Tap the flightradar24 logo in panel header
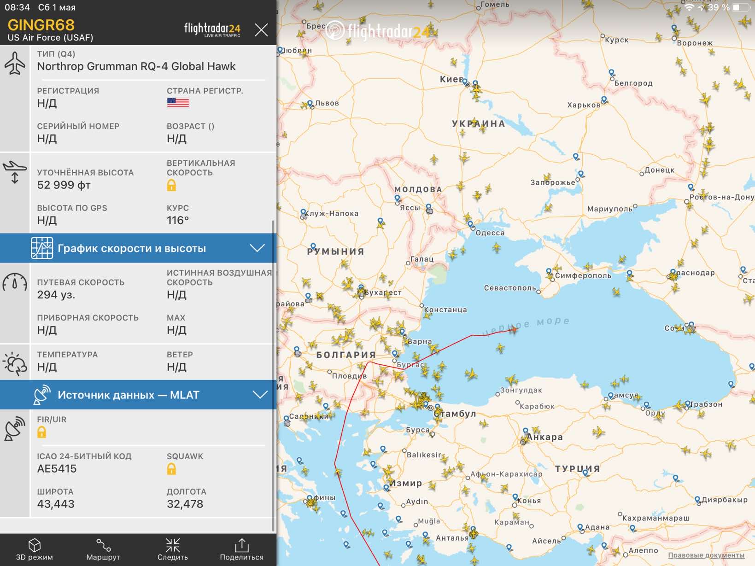755x566 pixels. [x=212, y=29]
